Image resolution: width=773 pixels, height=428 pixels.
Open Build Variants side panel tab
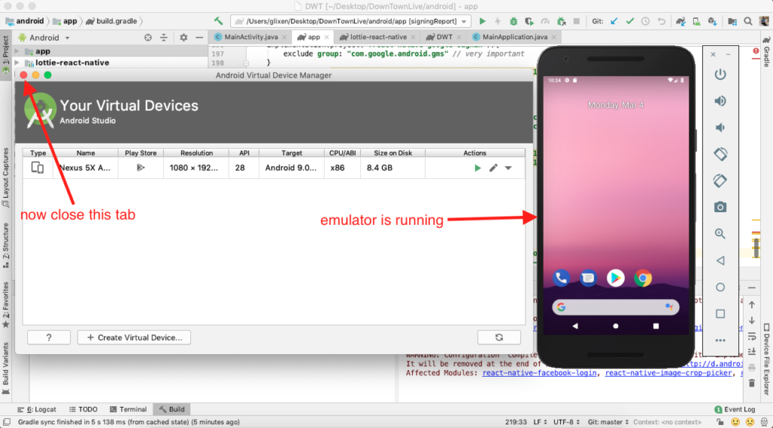[5, 368]
